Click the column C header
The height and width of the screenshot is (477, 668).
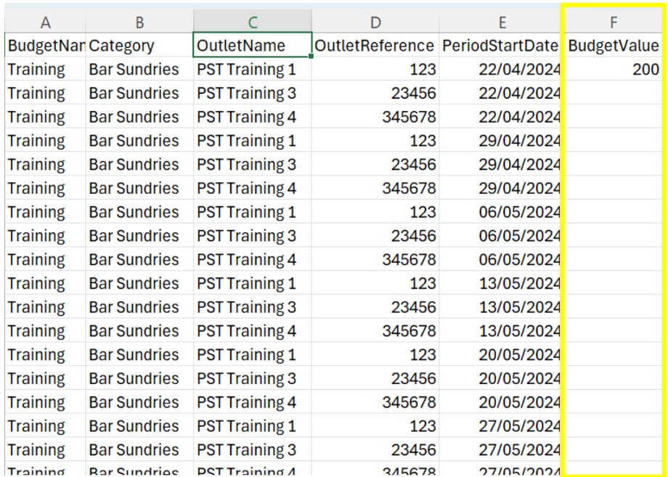(x=253, y=22)
